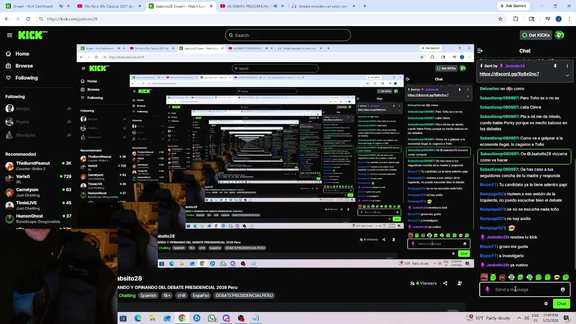Click the Send a message field
This screenshot has height=324, width=576.
point(524,289)
